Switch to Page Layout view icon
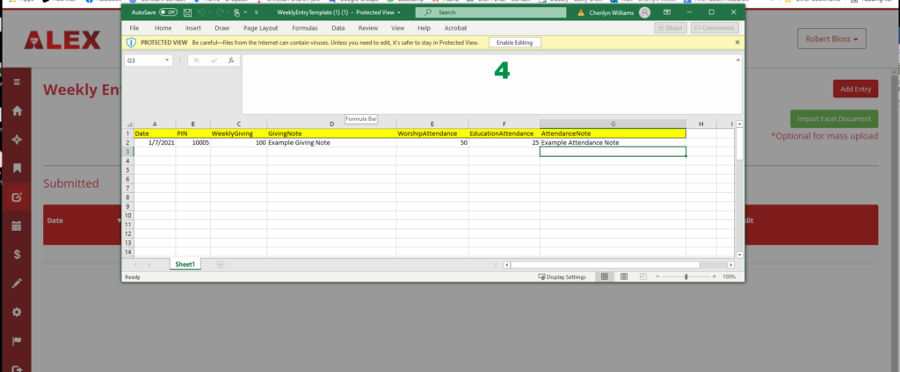Viewport: 900px width, 372px height. pos(624,277)
